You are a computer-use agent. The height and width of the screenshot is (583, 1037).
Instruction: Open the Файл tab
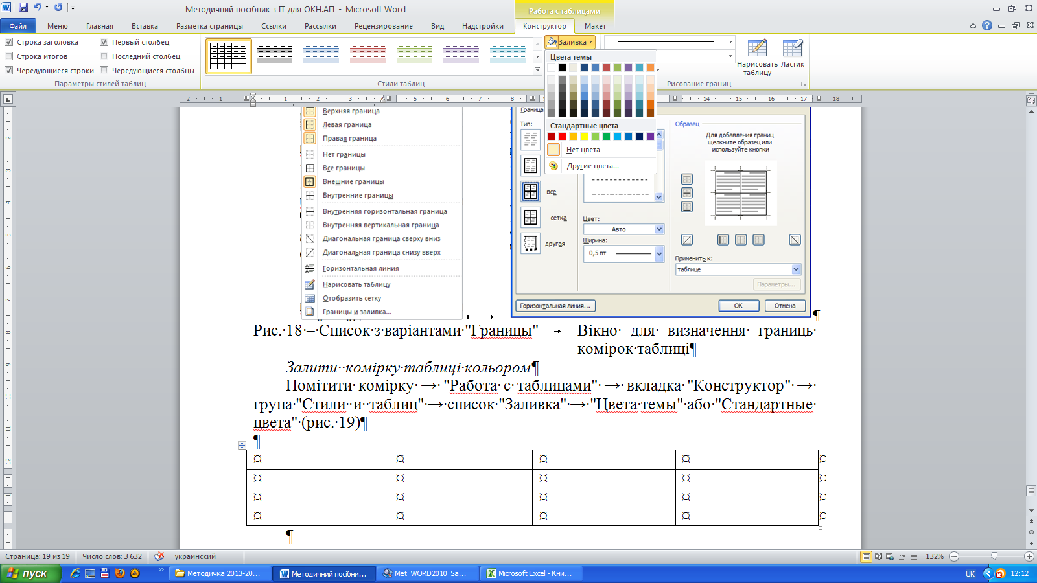click(18, 26)
